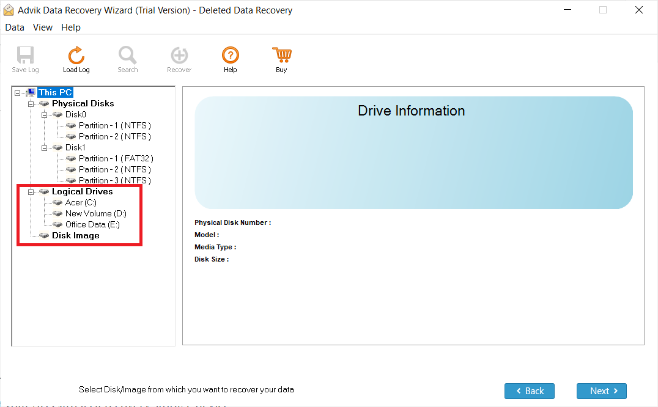Click the Search magnifier icon
Image resolution: width=658 pixels, height=407 pixels.
tap(127, 55)
